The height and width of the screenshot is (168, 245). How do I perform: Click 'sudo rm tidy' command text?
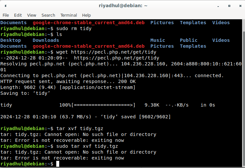click(74, 28)
